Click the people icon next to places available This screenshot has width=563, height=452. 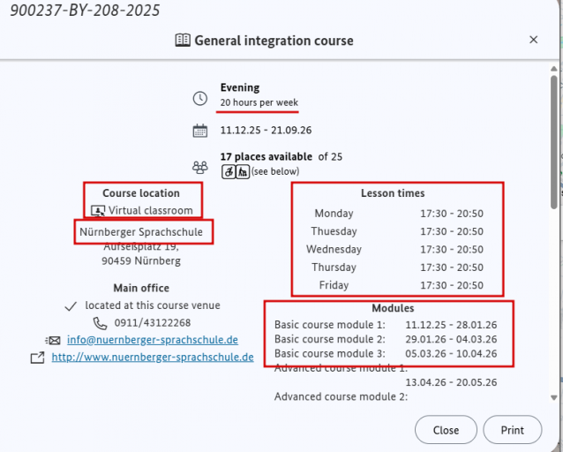pos(200,168)
